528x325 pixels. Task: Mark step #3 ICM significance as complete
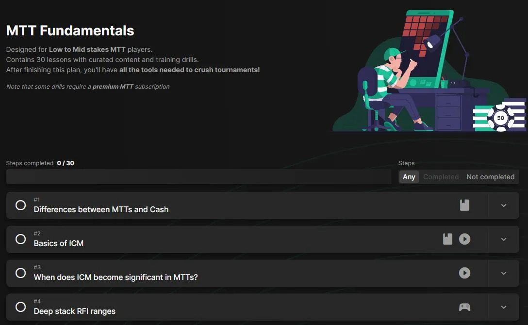coord(20,273)
